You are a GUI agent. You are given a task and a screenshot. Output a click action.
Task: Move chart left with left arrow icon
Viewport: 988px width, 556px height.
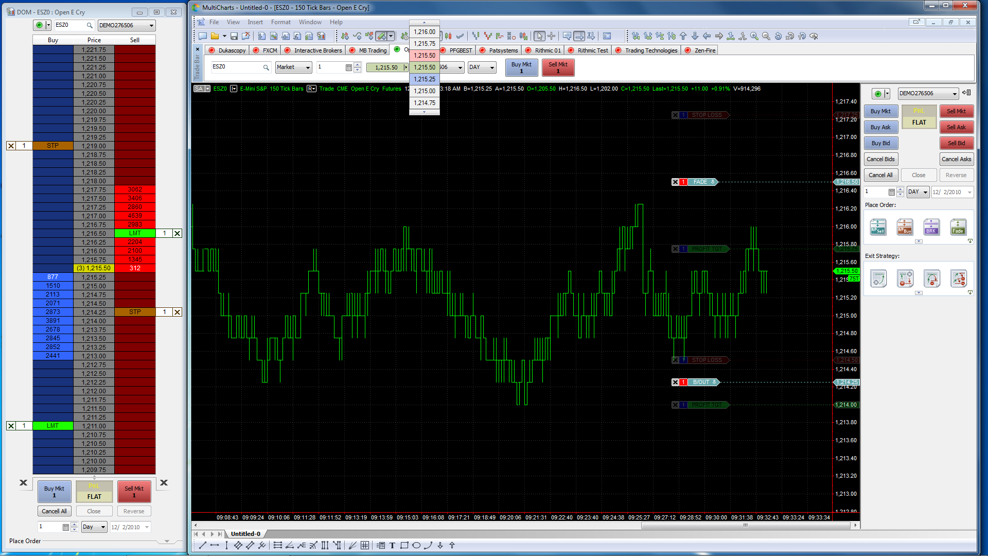click(707, 36)
